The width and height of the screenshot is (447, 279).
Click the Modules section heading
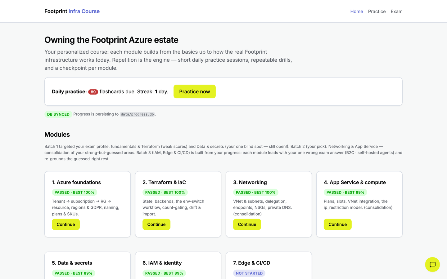[x=57, y=135]
